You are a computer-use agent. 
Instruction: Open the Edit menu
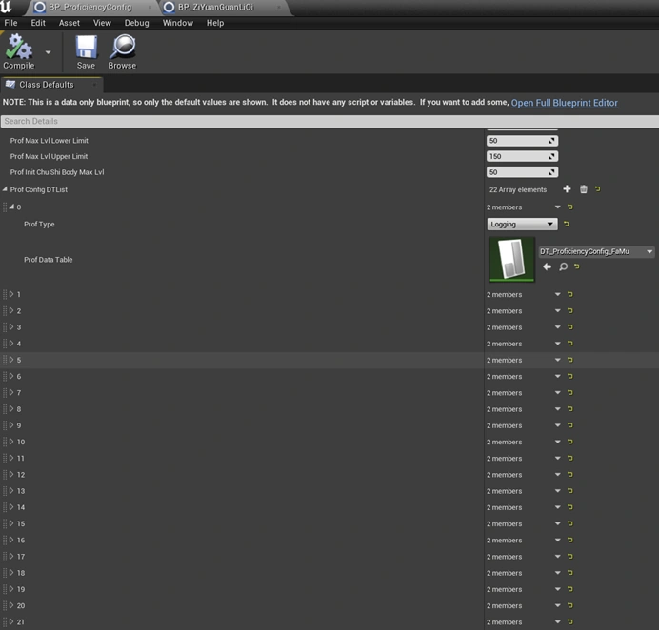(38, 23)
